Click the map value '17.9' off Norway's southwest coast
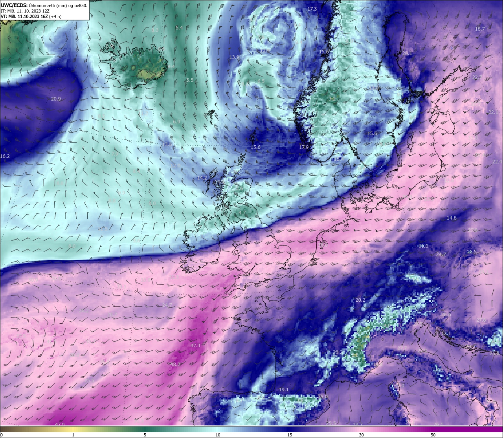This screenshot has width=503, height=438. tap(304, 147)
